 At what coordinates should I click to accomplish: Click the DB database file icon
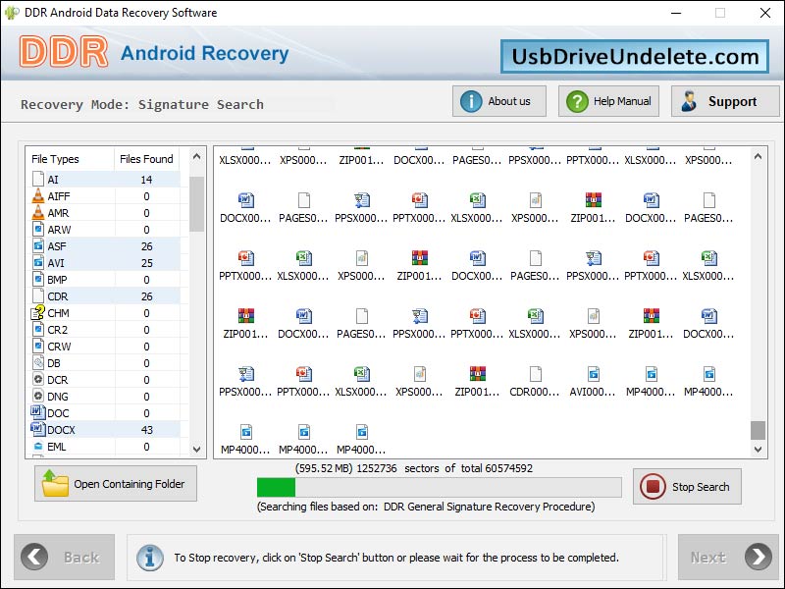pos(38,362)
